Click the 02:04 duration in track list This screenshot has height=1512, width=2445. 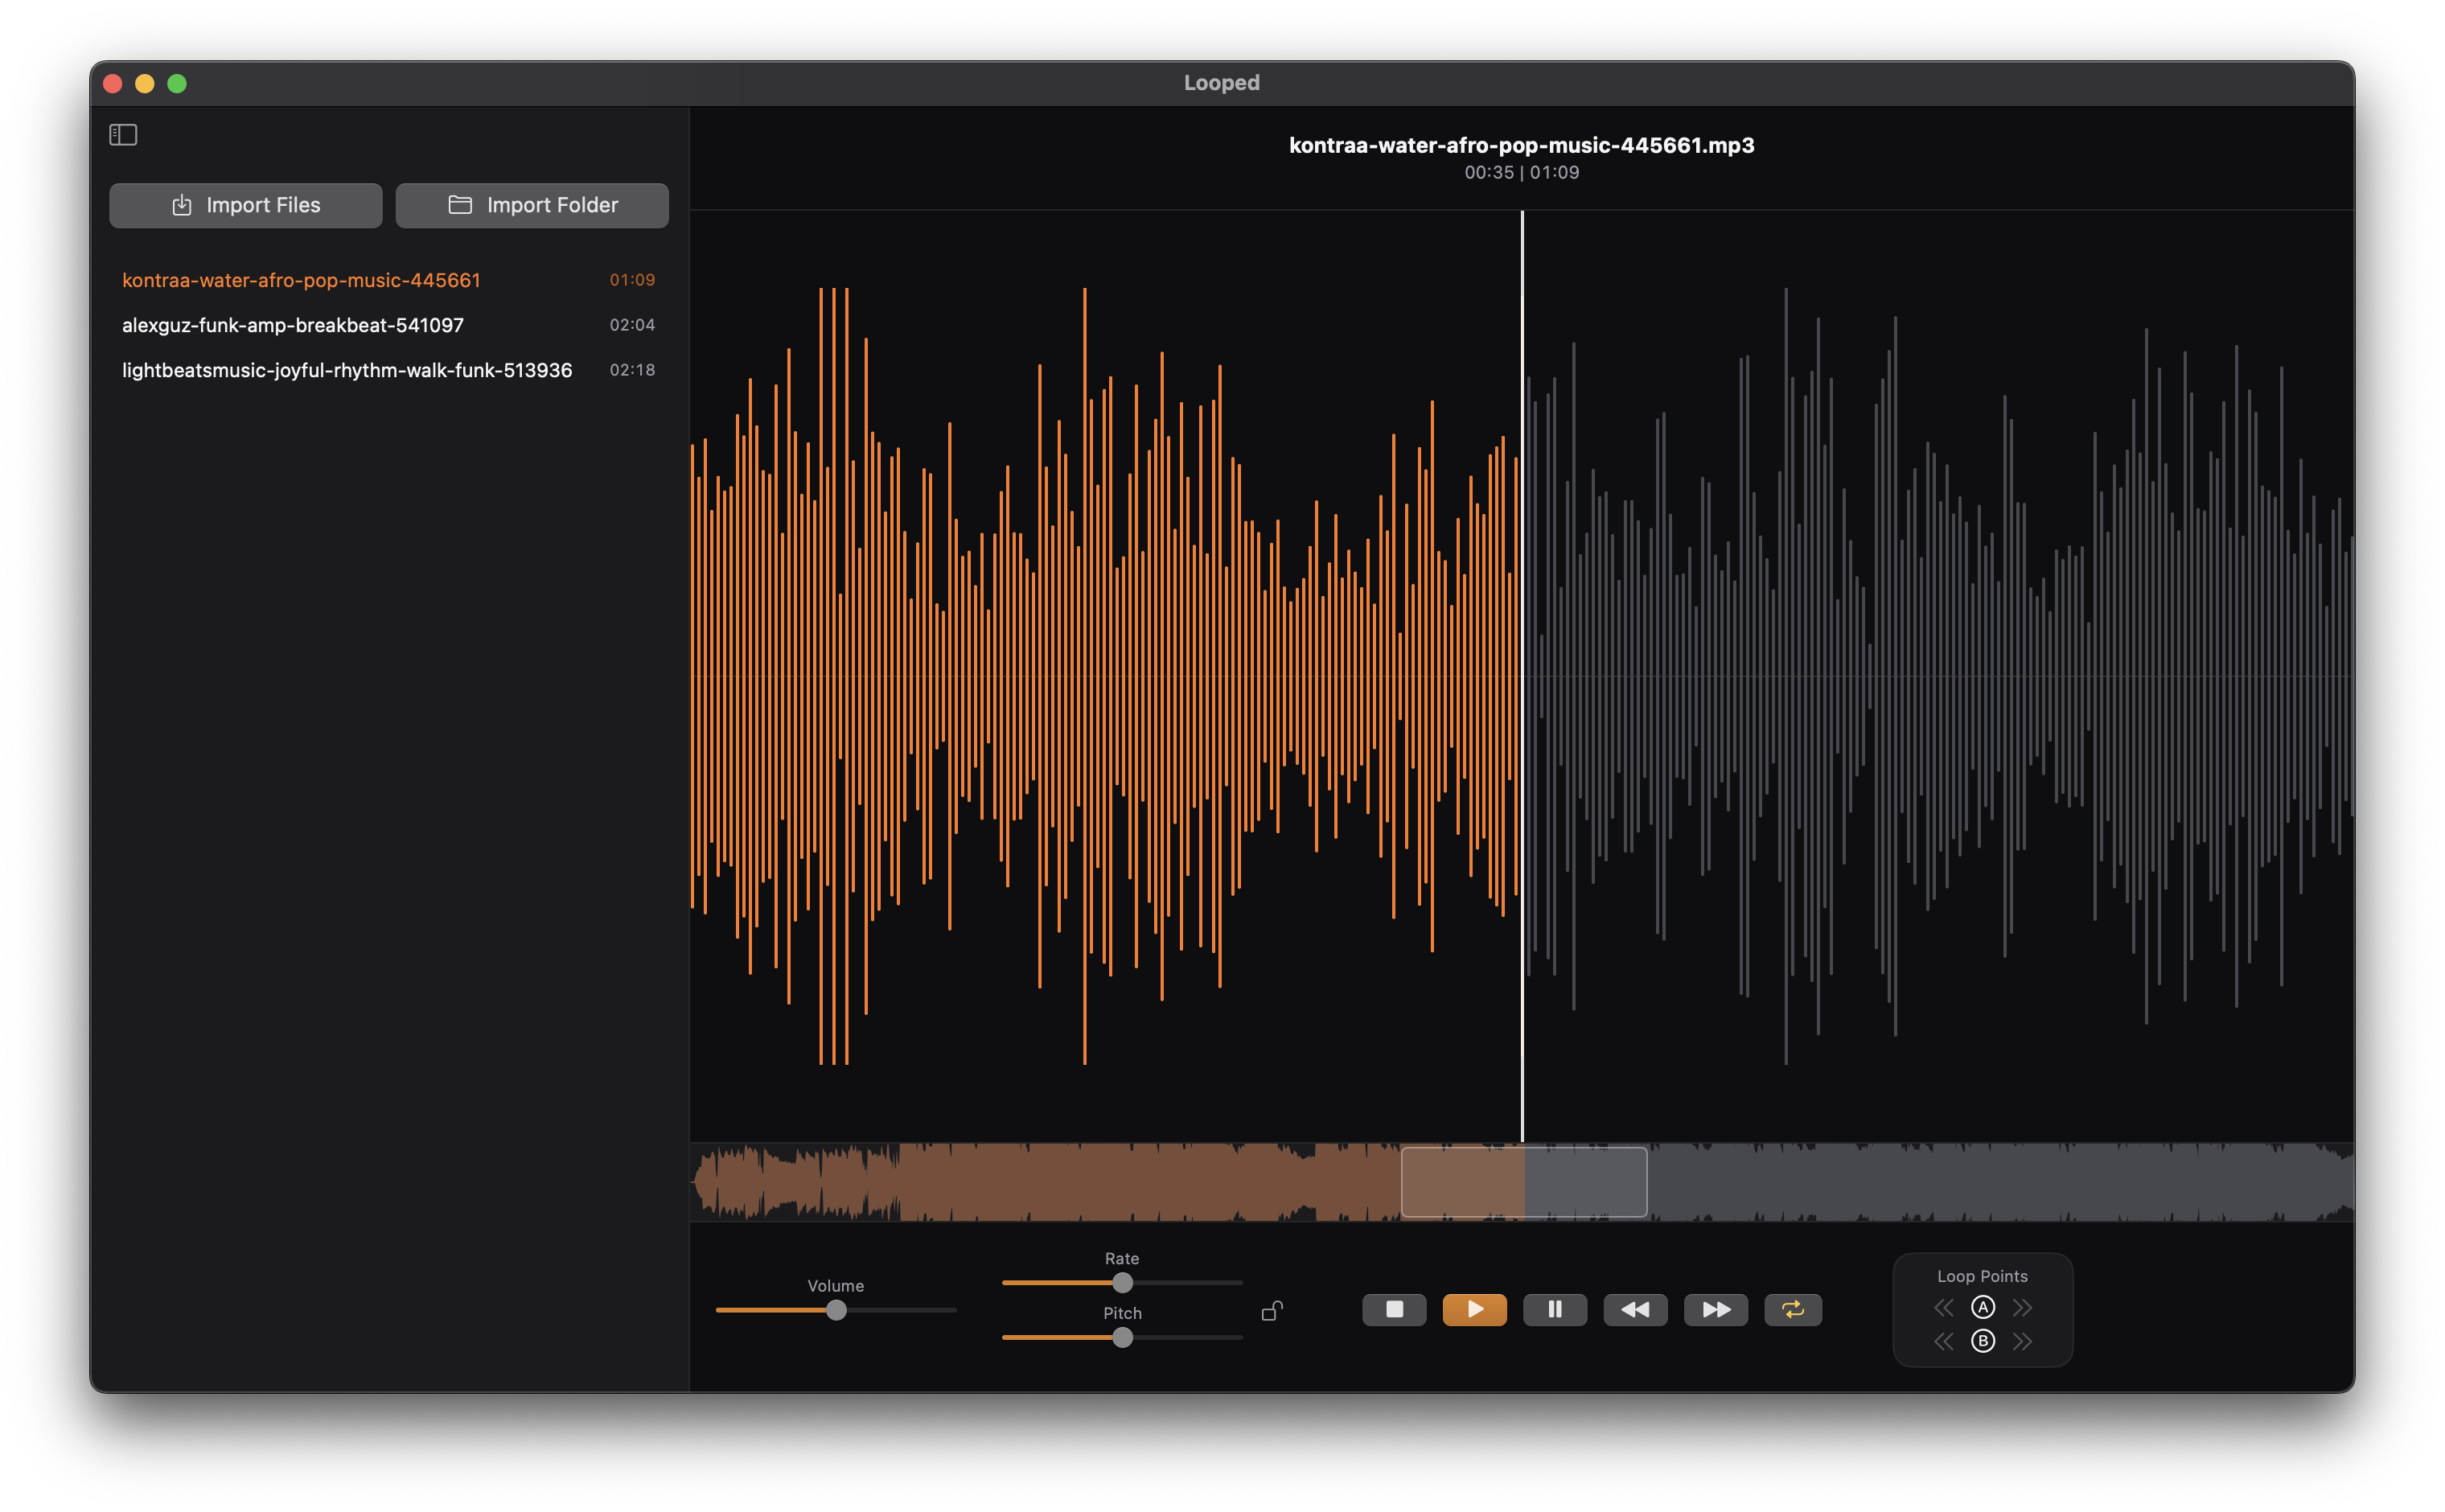pos(632,325)
